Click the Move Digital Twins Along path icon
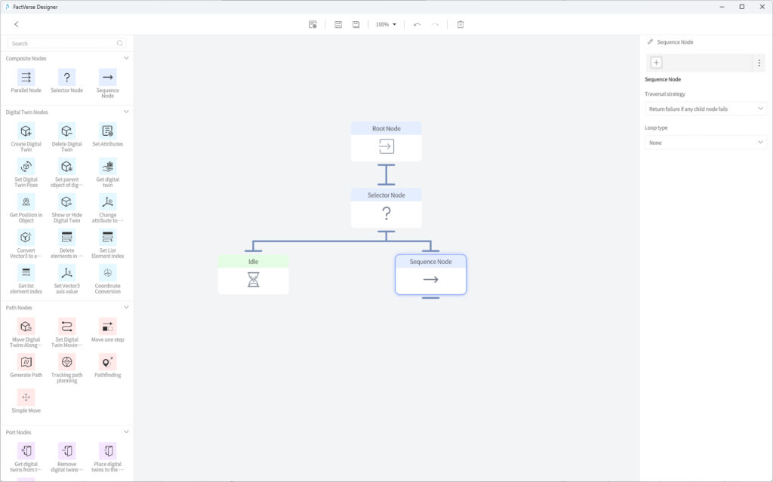Screen dimensions: 773x482 coord(26,327)
